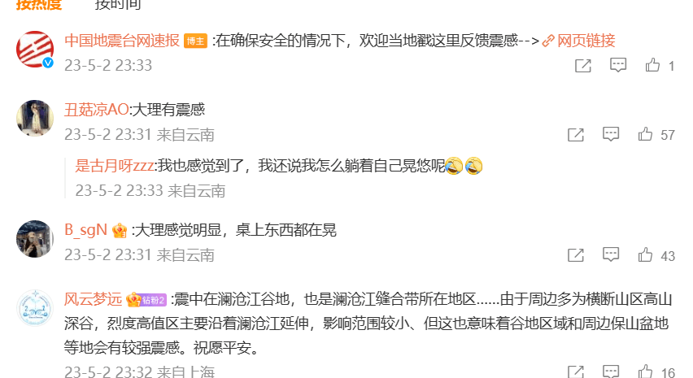Open 中国地震台网速报 profile name
Viewport: 693px width, 378px height.
click(122, 41)
